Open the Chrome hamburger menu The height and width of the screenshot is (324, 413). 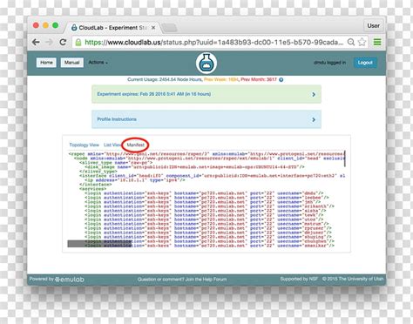pos(377,42)
